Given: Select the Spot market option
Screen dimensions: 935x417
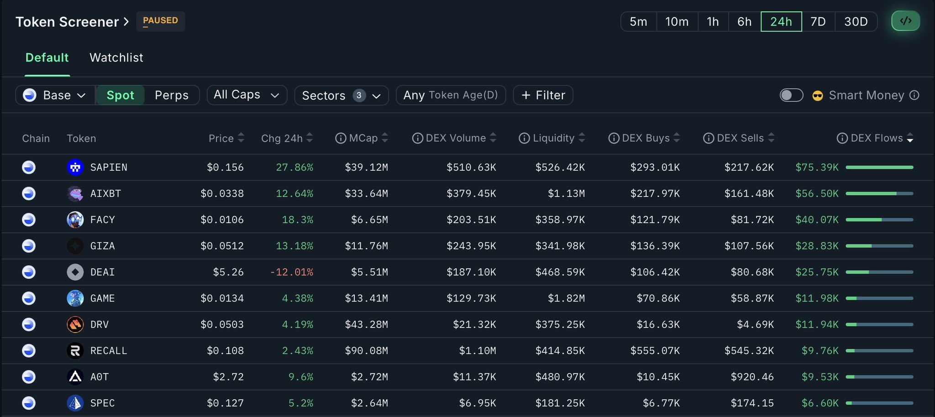Looking at the screenshot, I should [120, 95].
